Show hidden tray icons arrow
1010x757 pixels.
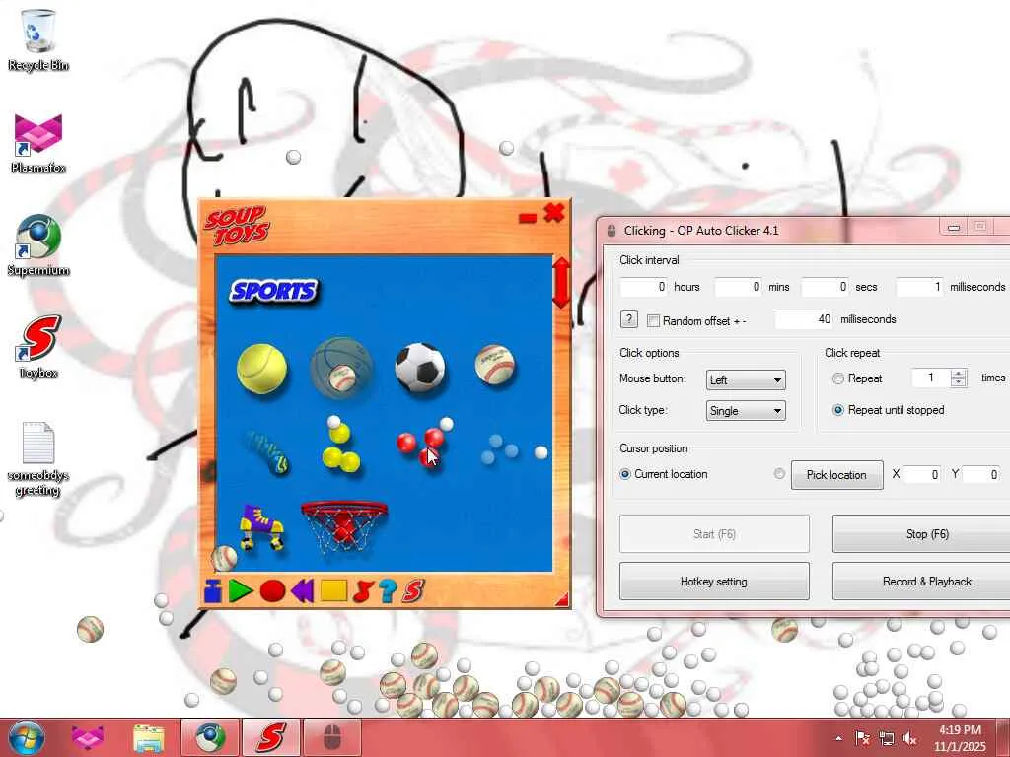[x=838, y=738]
